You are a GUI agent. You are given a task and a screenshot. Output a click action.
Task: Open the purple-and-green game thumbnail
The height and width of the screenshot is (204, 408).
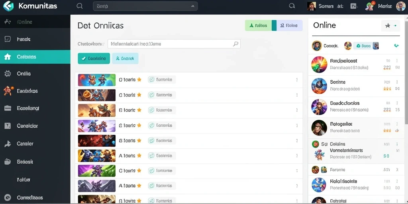coord(96,171)
